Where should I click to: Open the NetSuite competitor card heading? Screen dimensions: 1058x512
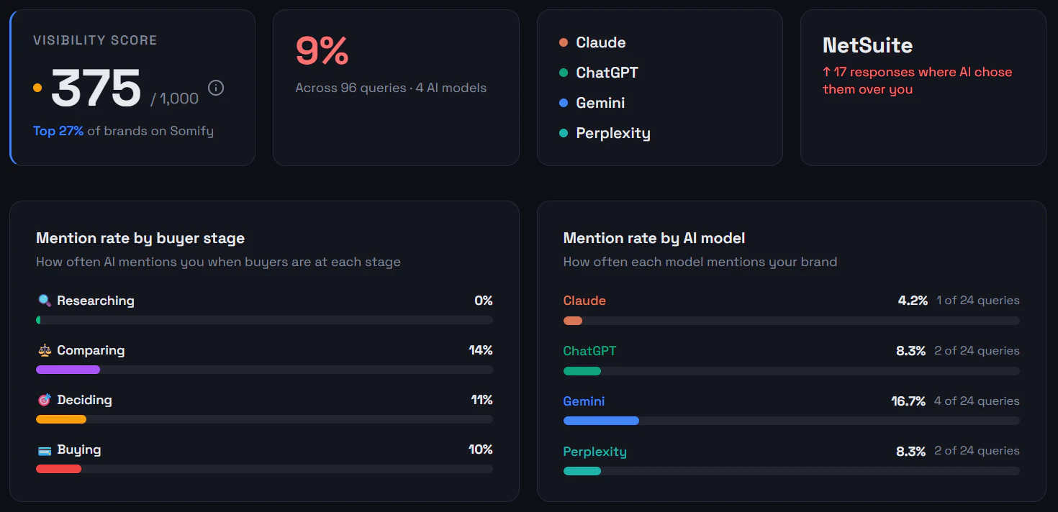tap(867, 45)
